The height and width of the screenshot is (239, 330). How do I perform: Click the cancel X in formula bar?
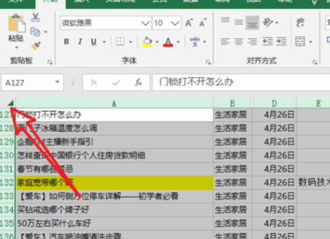[94, 82]
